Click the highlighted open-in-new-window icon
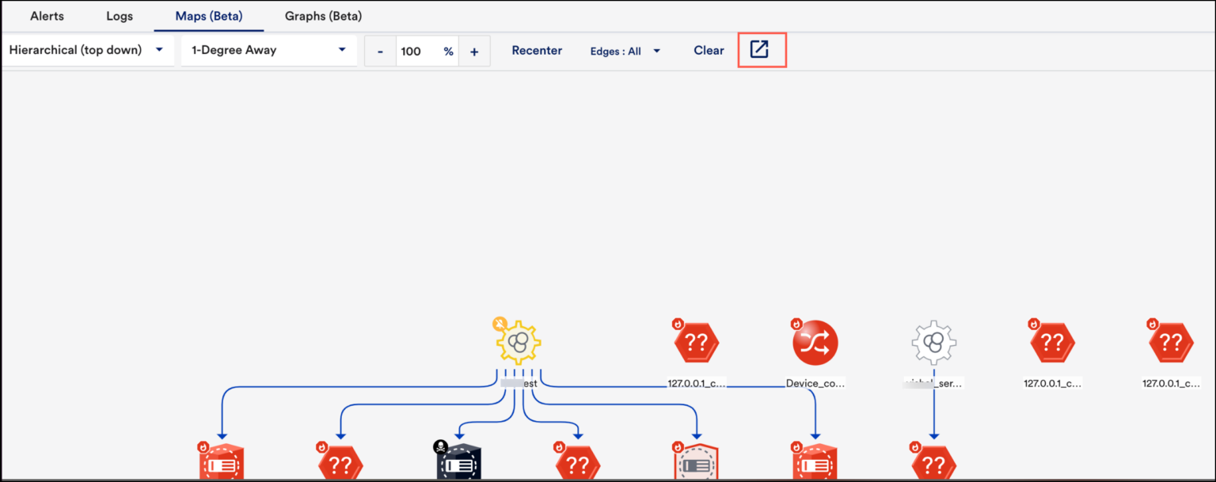The image size is (1216, 482). tap(761, 49)
